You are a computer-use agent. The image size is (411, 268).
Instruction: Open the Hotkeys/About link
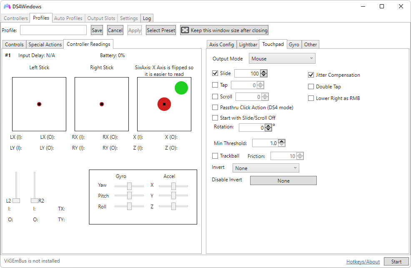[x=363, y=262]
